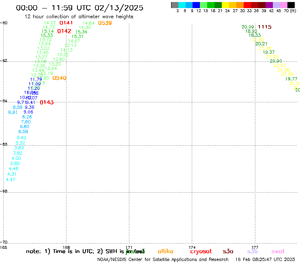300x263 pixels.
Task: Click the 's3b' satellite legend label
Action: (x=252, y=252)
